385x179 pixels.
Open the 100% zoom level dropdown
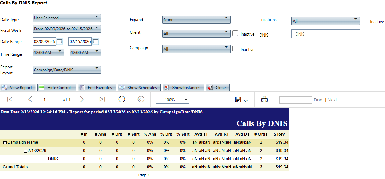(172, 100)
